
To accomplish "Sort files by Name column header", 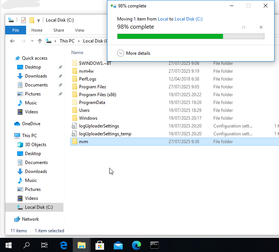I will (77, 53).
